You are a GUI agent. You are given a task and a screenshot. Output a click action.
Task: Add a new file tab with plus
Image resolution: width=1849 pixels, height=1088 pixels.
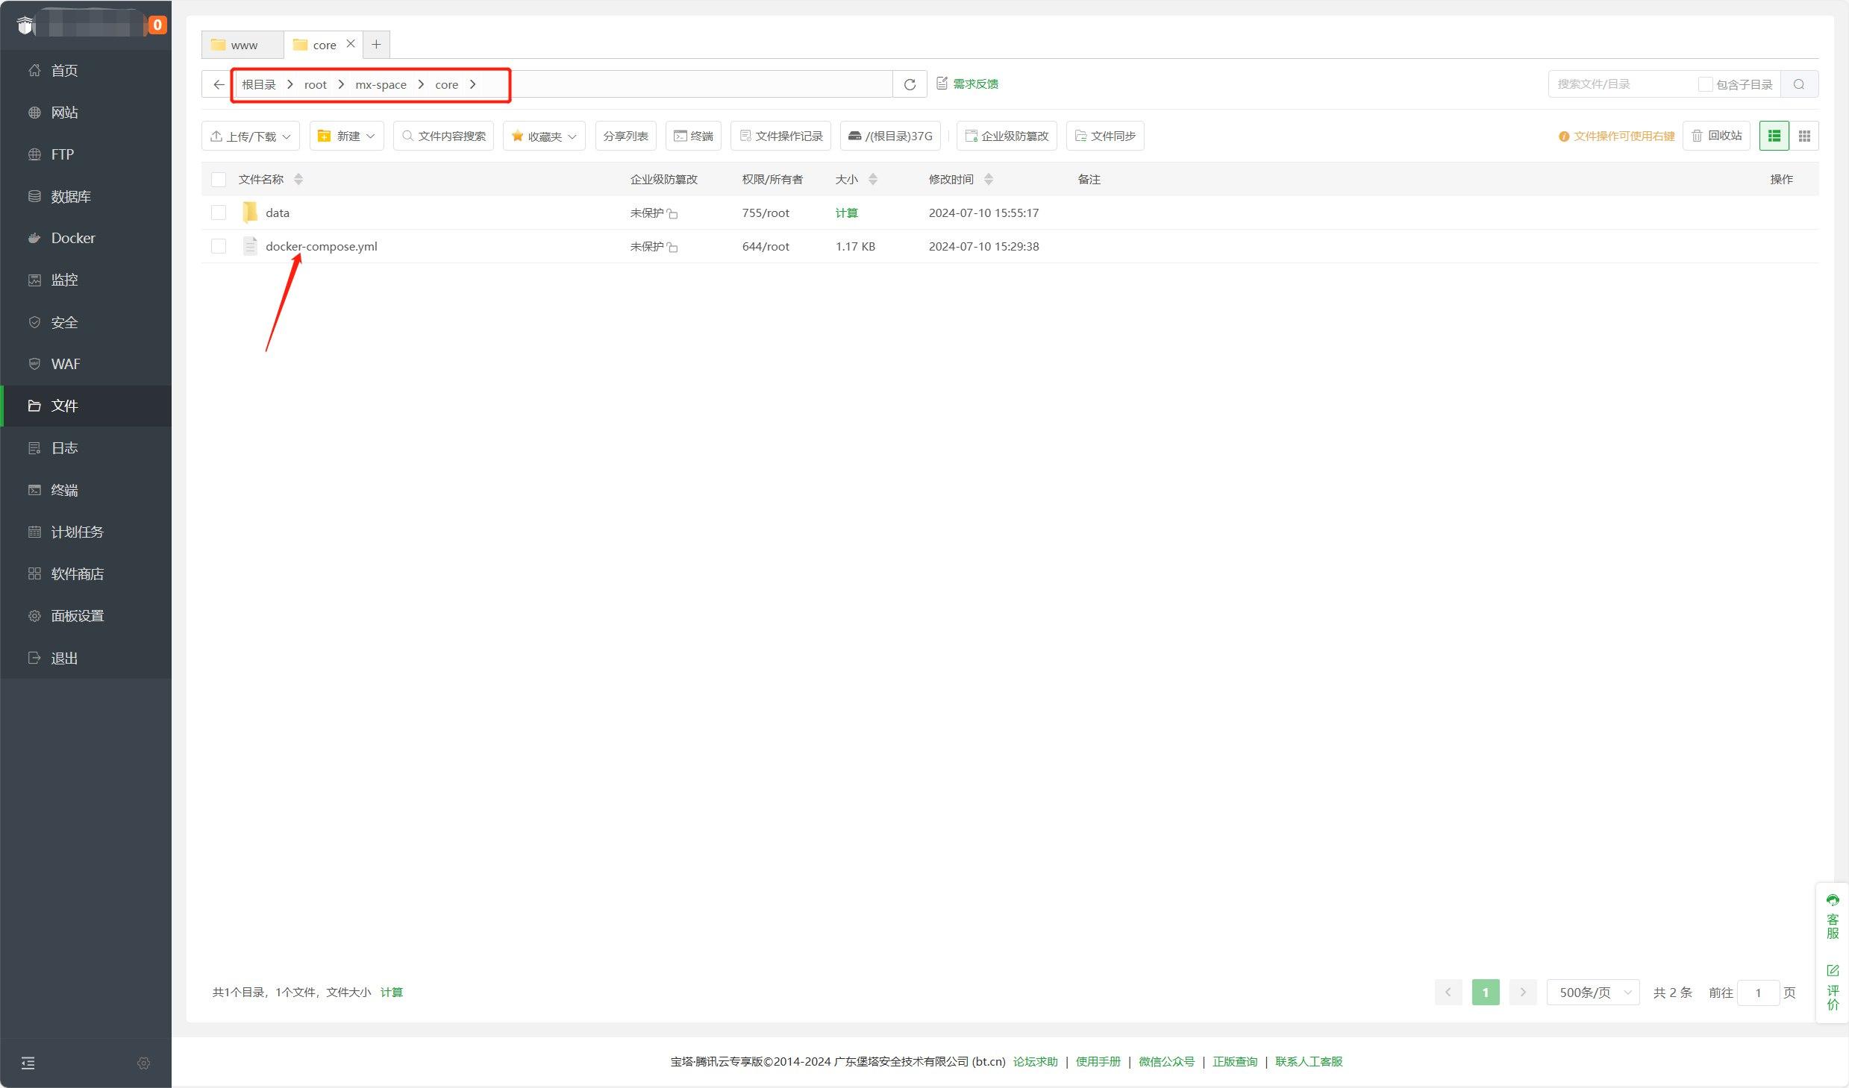point(376,45)
